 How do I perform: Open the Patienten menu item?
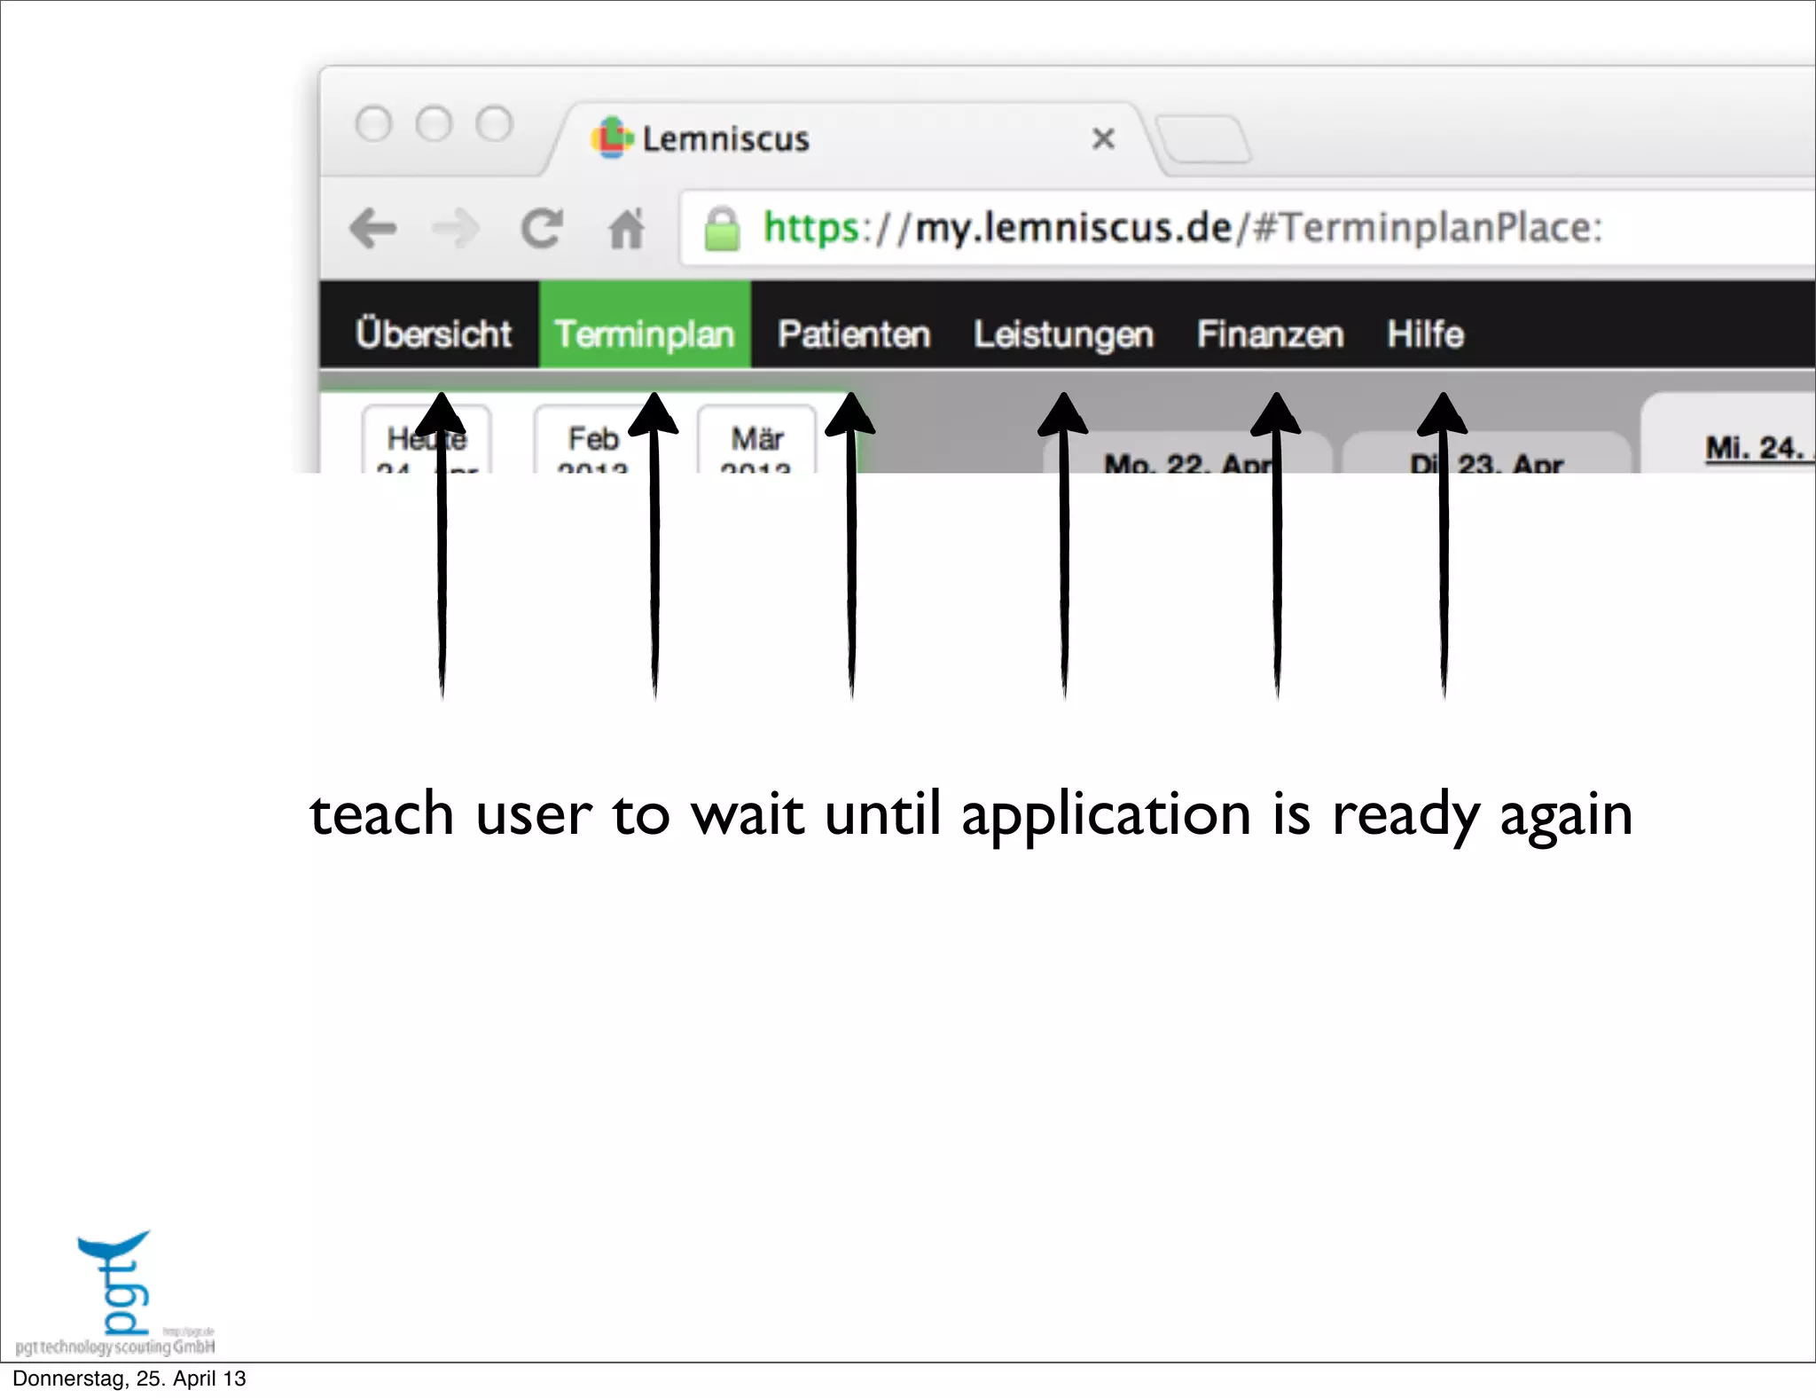pyautogui.click(x=854, y=334)
